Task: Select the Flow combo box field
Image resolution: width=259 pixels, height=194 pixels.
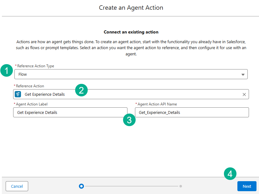Action: pos(125,74)
